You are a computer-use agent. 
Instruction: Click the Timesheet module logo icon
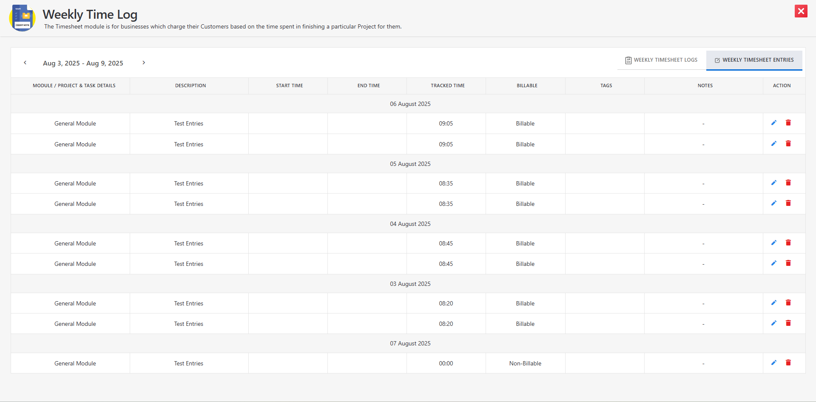point(22,18)
